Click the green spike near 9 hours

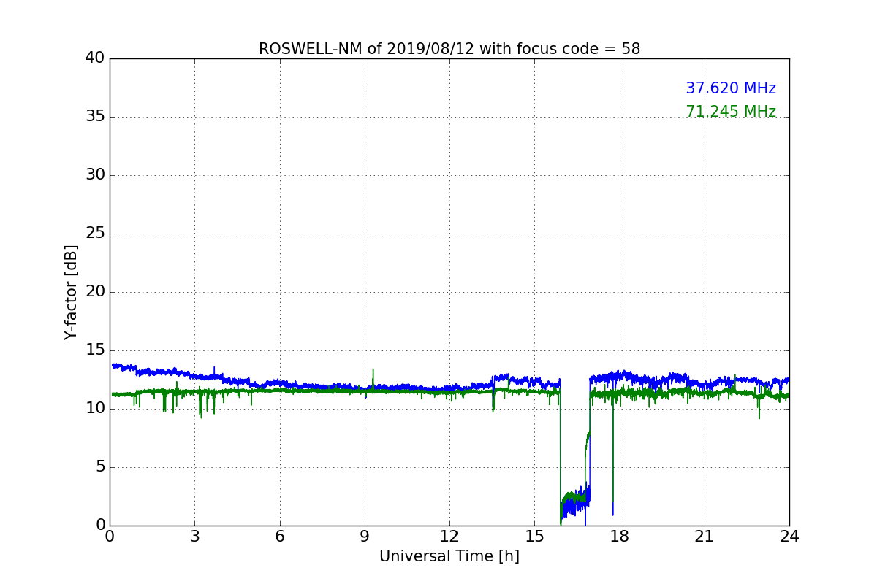coord(373,378)
